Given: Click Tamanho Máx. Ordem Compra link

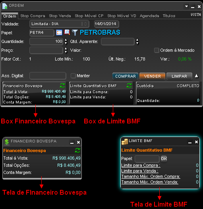Looking at the screenshot, I should pyautogui.click(x=151, y=176).
